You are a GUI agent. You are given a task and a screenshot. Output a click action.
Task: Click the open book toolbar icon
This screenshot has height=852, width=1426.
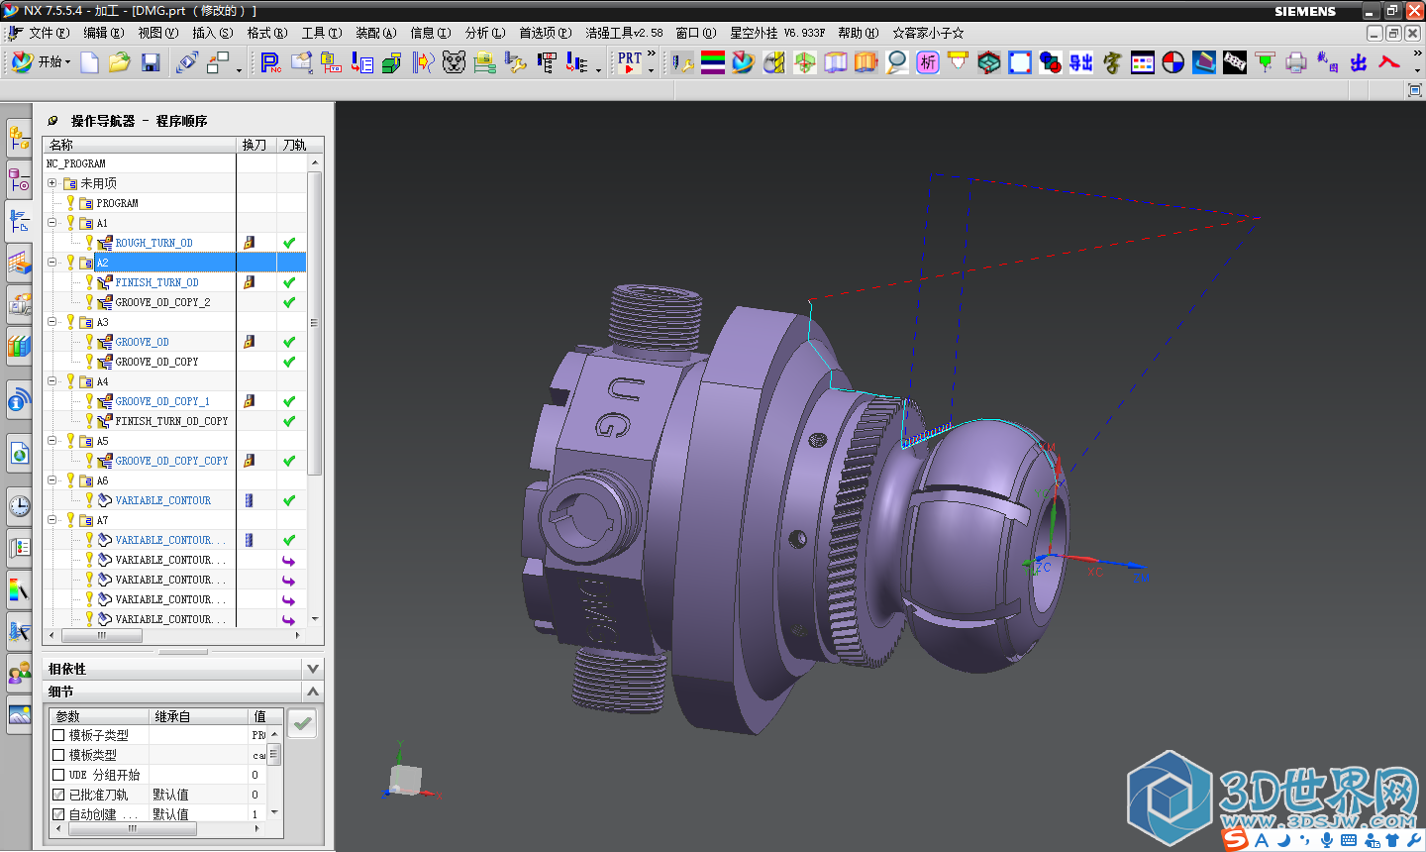click(x=836, y=62)
